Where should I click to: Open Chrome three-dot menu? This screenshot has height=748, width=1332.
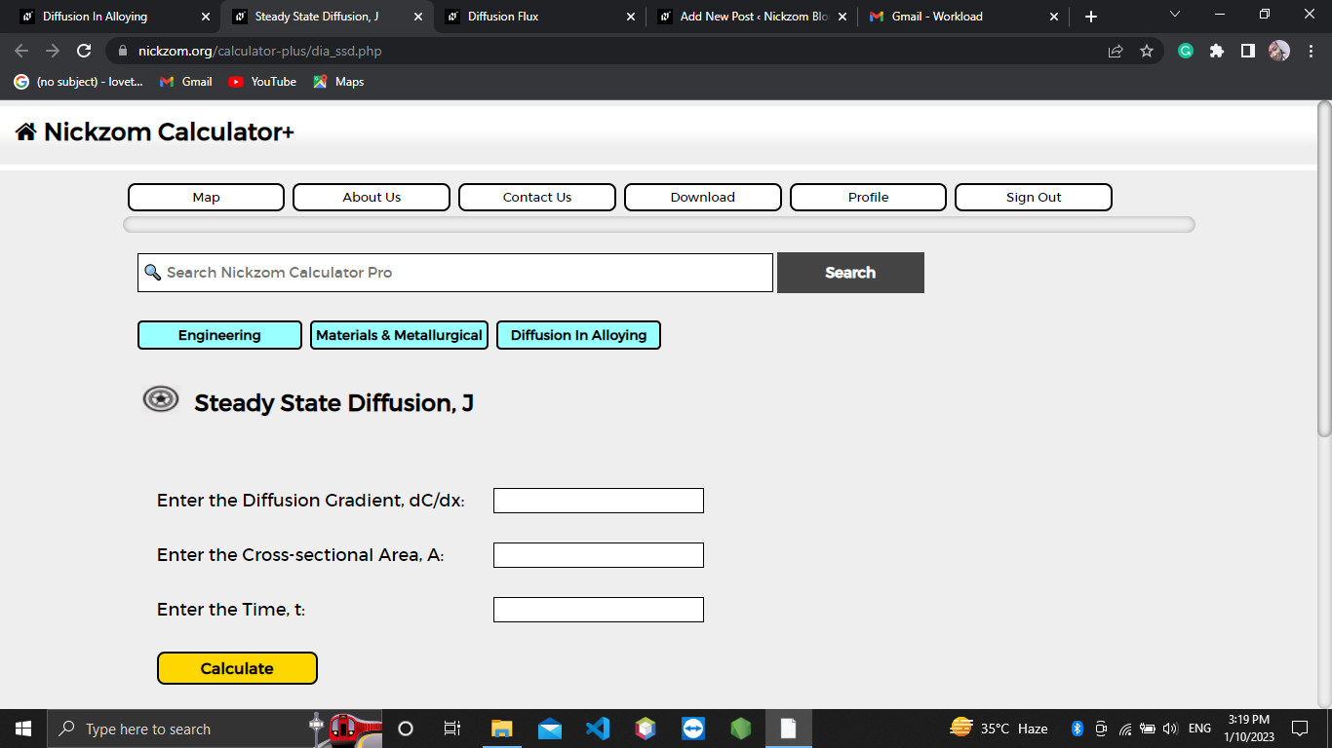click(x=1311, y=51)
